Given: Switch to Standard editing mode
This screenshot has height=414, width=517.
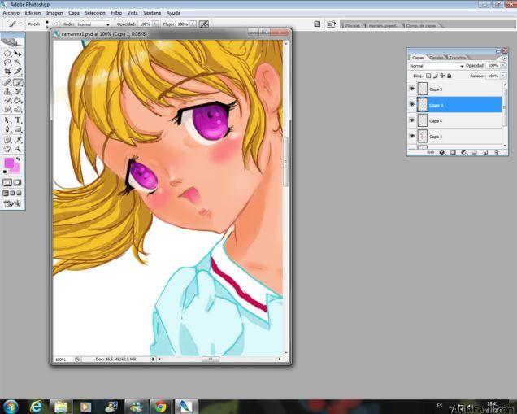Looking at the screenshot, I should (7, 182).
